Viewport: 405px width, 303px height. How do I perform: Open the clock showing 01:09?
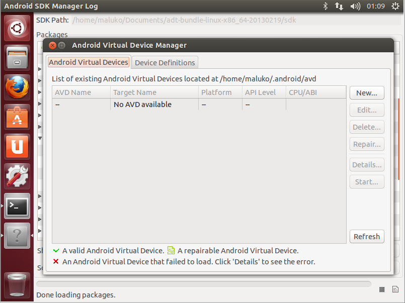tap(376, 6)
